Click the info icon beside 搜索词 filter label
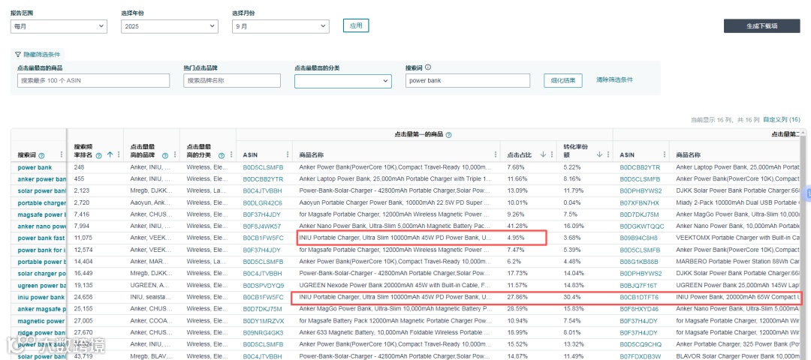This screenshot has height=360, width=811. (x=428, y=67)
